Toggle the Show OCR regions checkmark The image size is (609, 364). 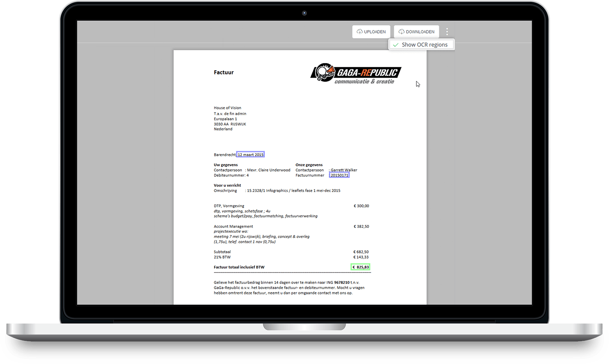click(x=396, y=45)
